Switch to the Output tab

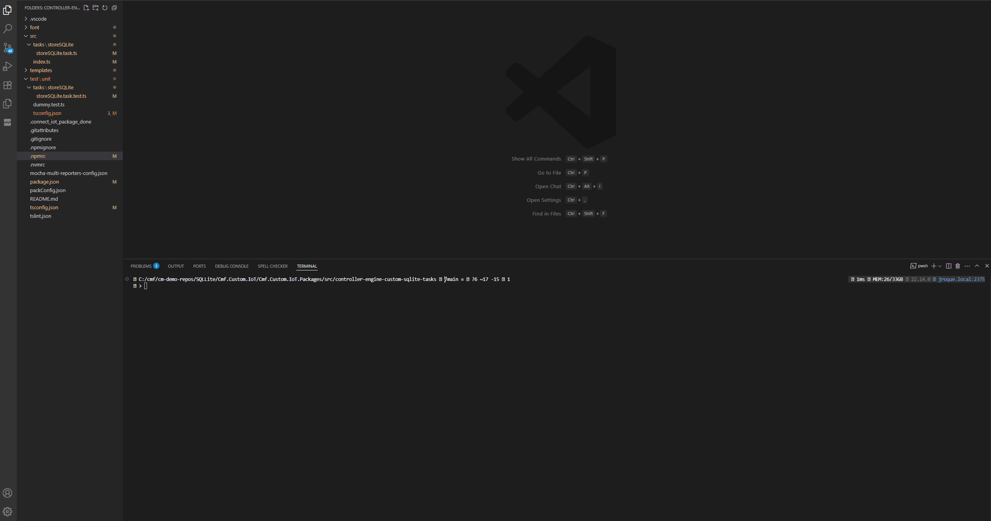click(176, 266)
